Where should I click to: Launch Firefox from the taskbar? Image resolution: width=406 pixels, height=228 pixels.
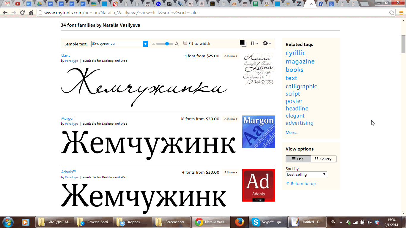[x=240, y=222]
